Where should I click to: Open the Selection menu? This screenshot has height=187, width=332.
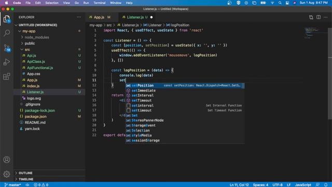pos(52,3)
